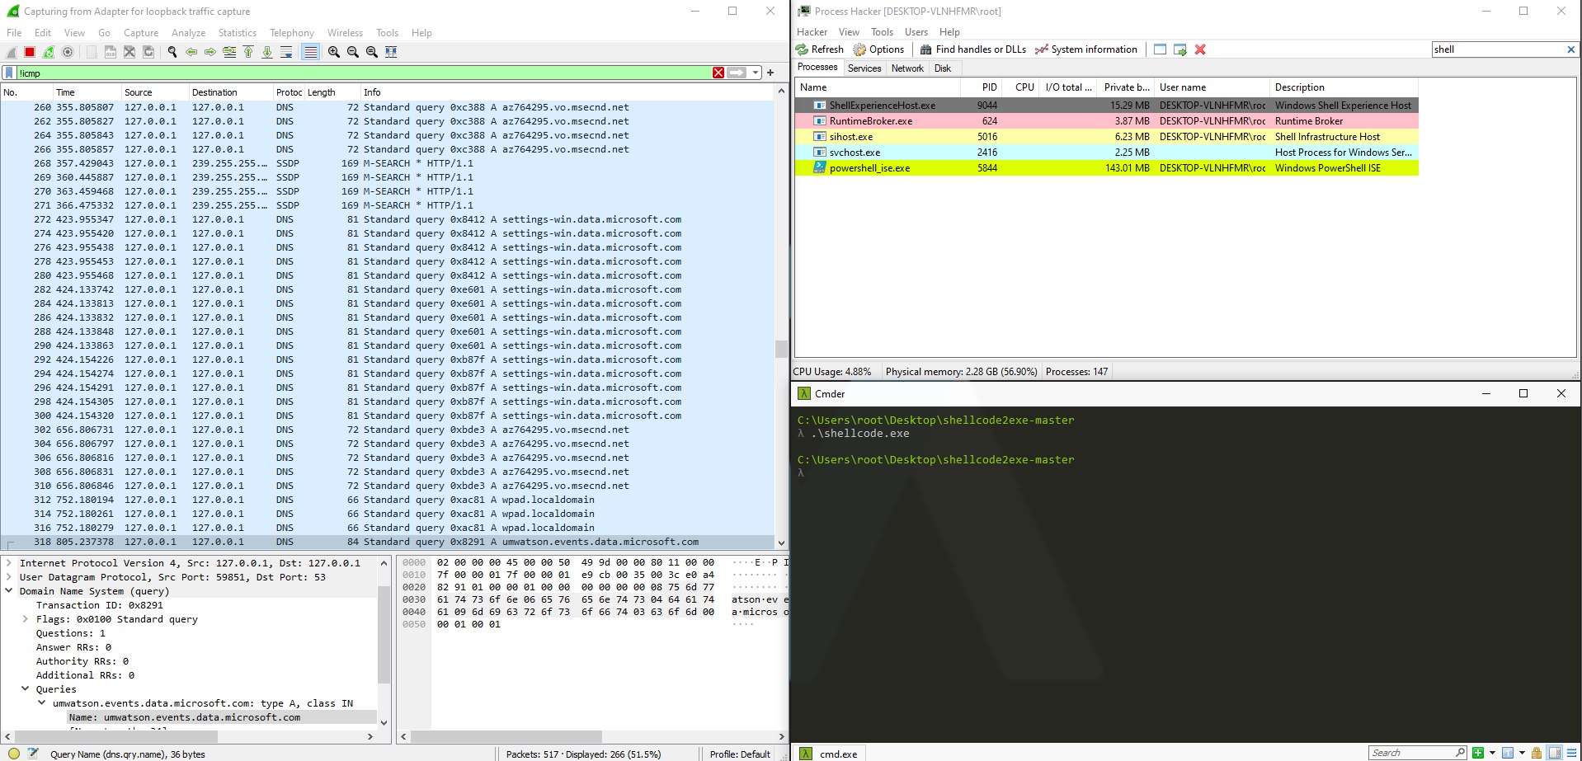Toggle packet list colorization
Viewport: 1582px width, 761px height.
tap(309, 51)
